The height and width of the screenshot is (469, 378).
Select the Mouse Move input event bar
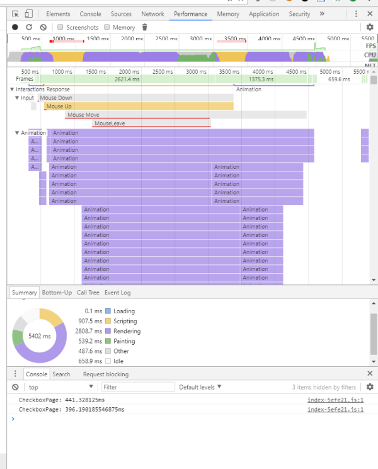pyautogui.click(x=186, y=115)
